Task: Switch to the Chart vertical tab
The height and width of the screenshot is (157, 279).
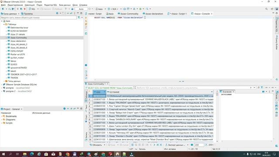Action: (x=86, y=118)
